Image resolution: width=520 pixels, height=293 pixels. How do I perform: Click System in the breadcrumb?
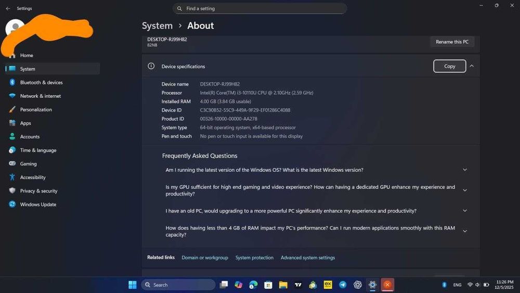click(157, 26)
